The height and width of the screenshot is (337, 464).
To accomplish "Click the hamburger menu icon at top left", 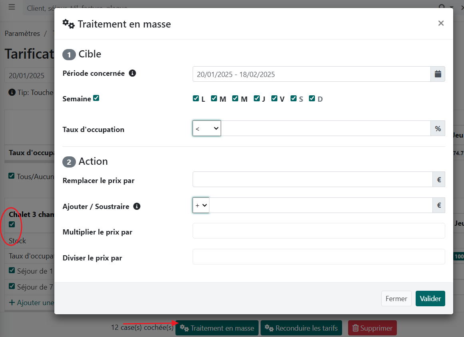I will pyautogui.click(x=12, y=7).
